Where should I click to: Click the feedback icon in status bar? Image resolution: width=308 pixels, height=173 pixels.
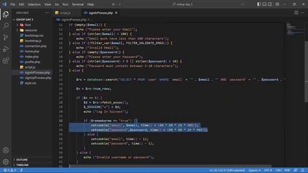pos(295,170)
